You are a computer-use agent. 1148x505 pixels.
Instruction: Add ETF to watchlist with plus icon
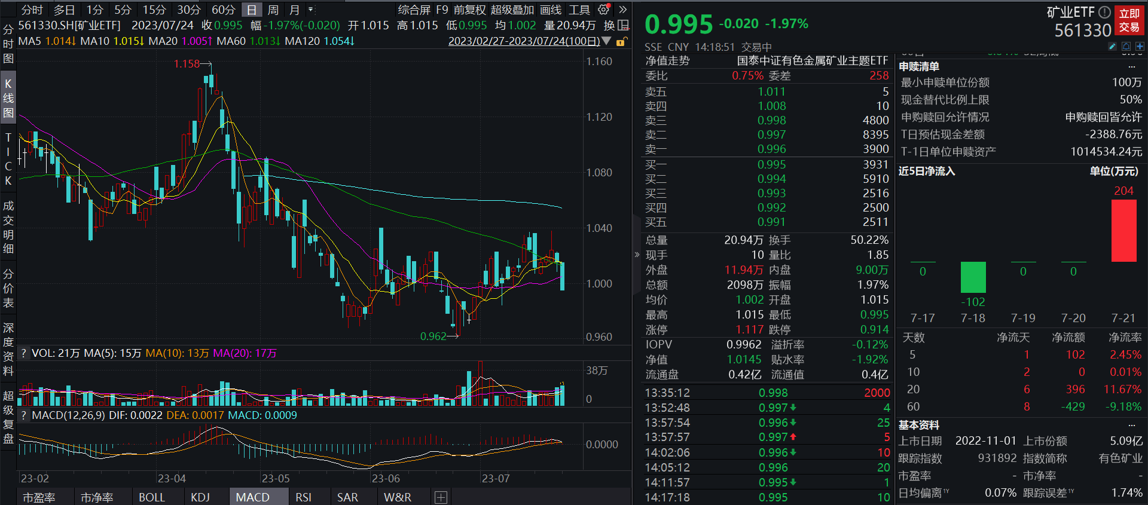click(x=1140, y=46)
